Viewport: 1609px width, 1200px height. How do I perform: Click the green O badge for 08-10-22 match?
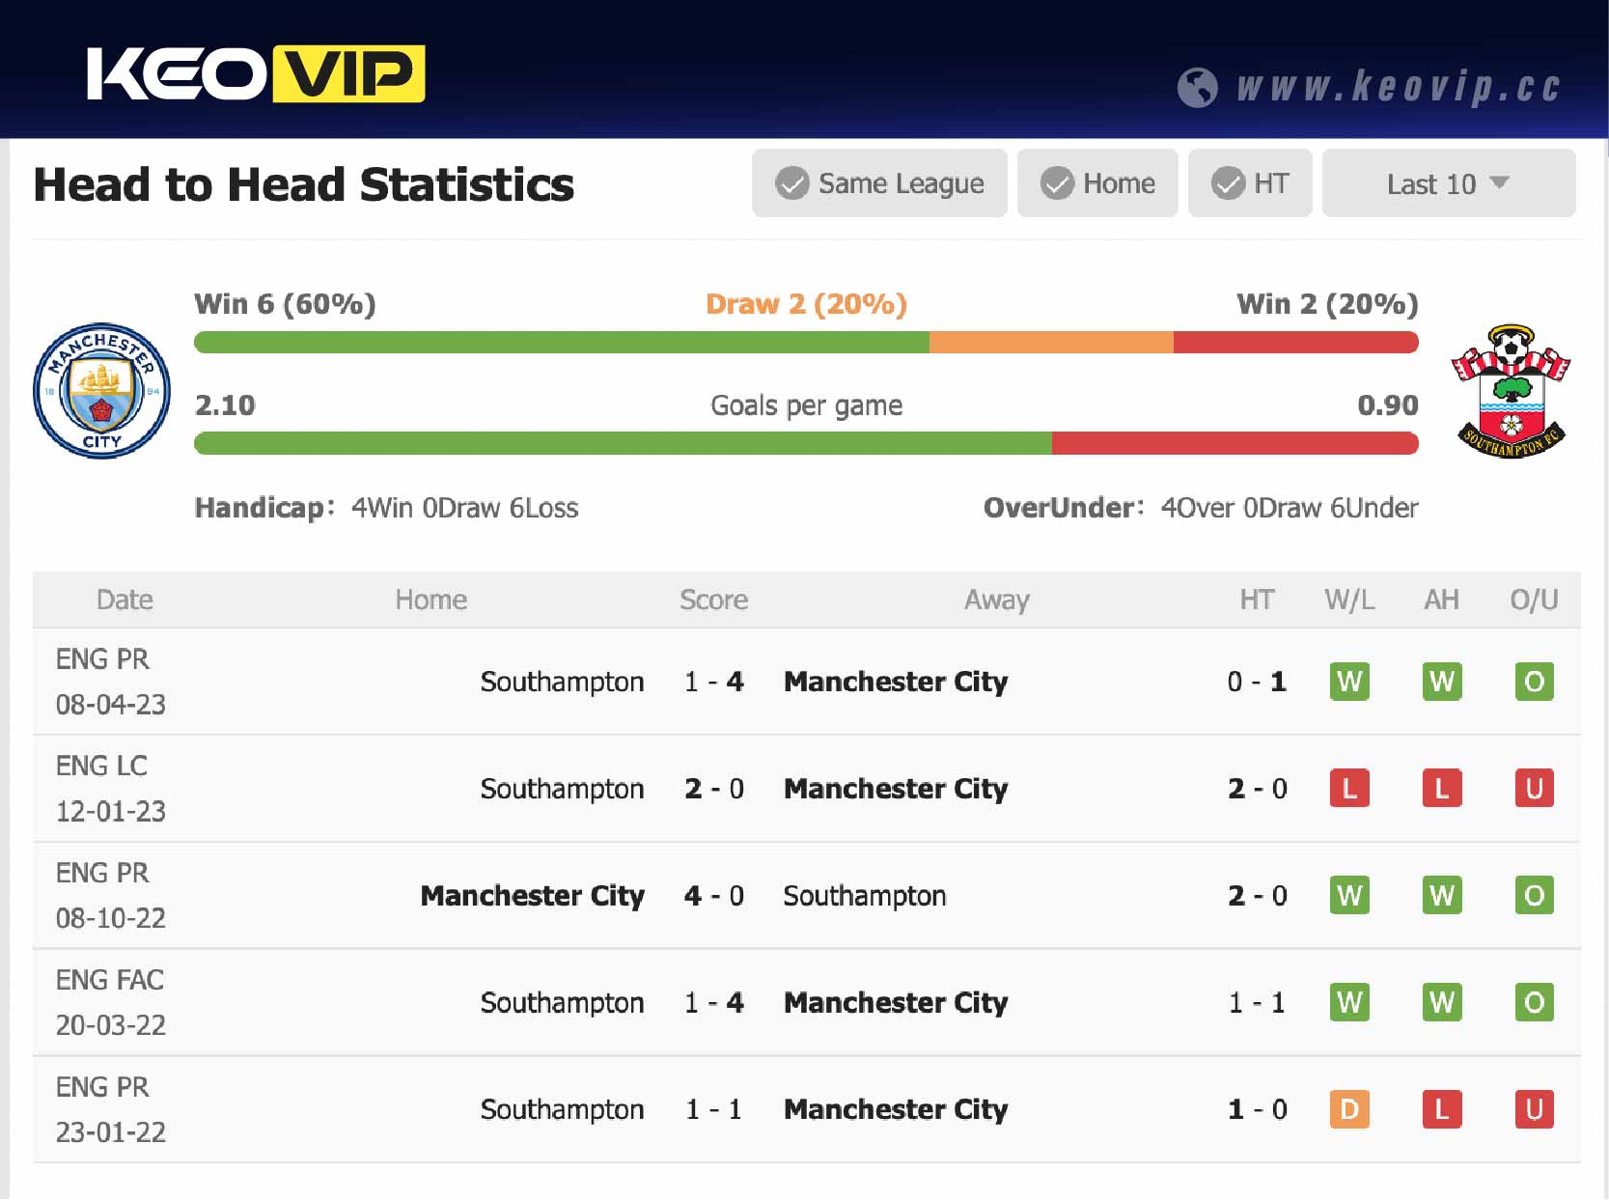click(x=1534, y=896)
